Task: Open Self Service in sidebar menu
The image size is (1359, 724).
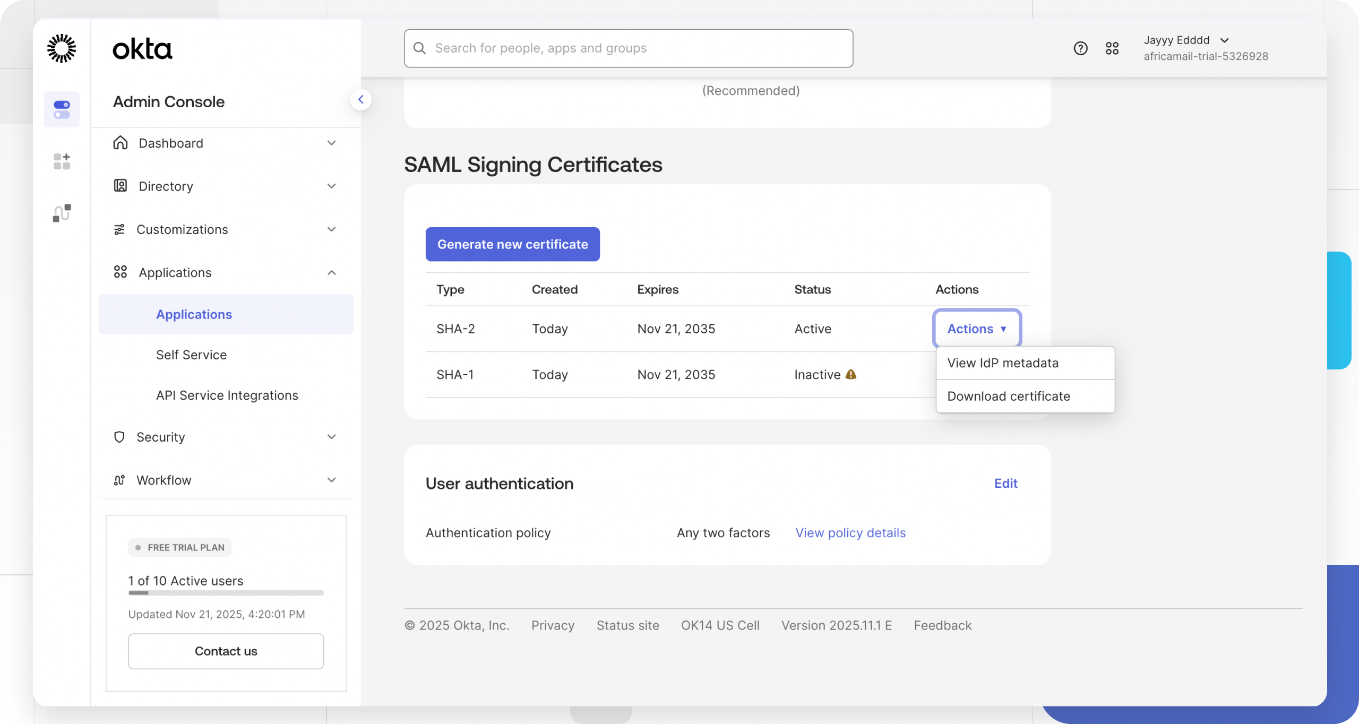Action: [191, 355]
